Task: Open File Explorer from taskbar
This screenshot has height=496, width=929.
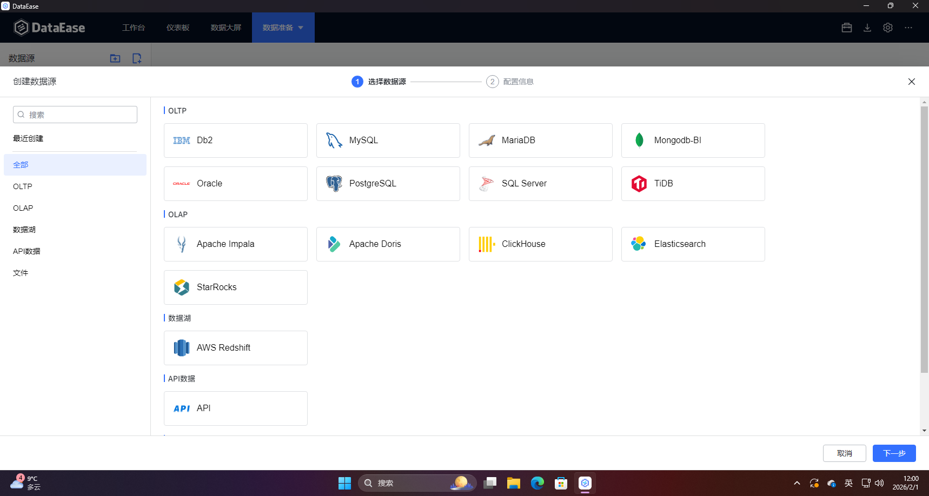Action: pos(513,483)
